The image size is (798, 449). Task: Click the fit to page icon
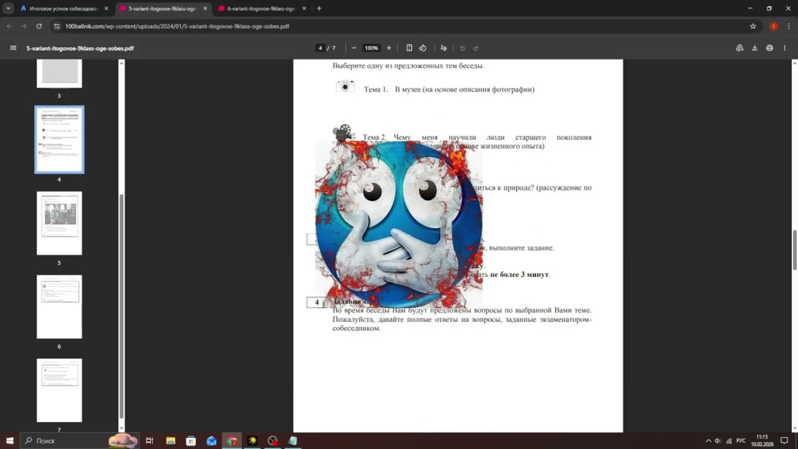click(x=409, y=48)
